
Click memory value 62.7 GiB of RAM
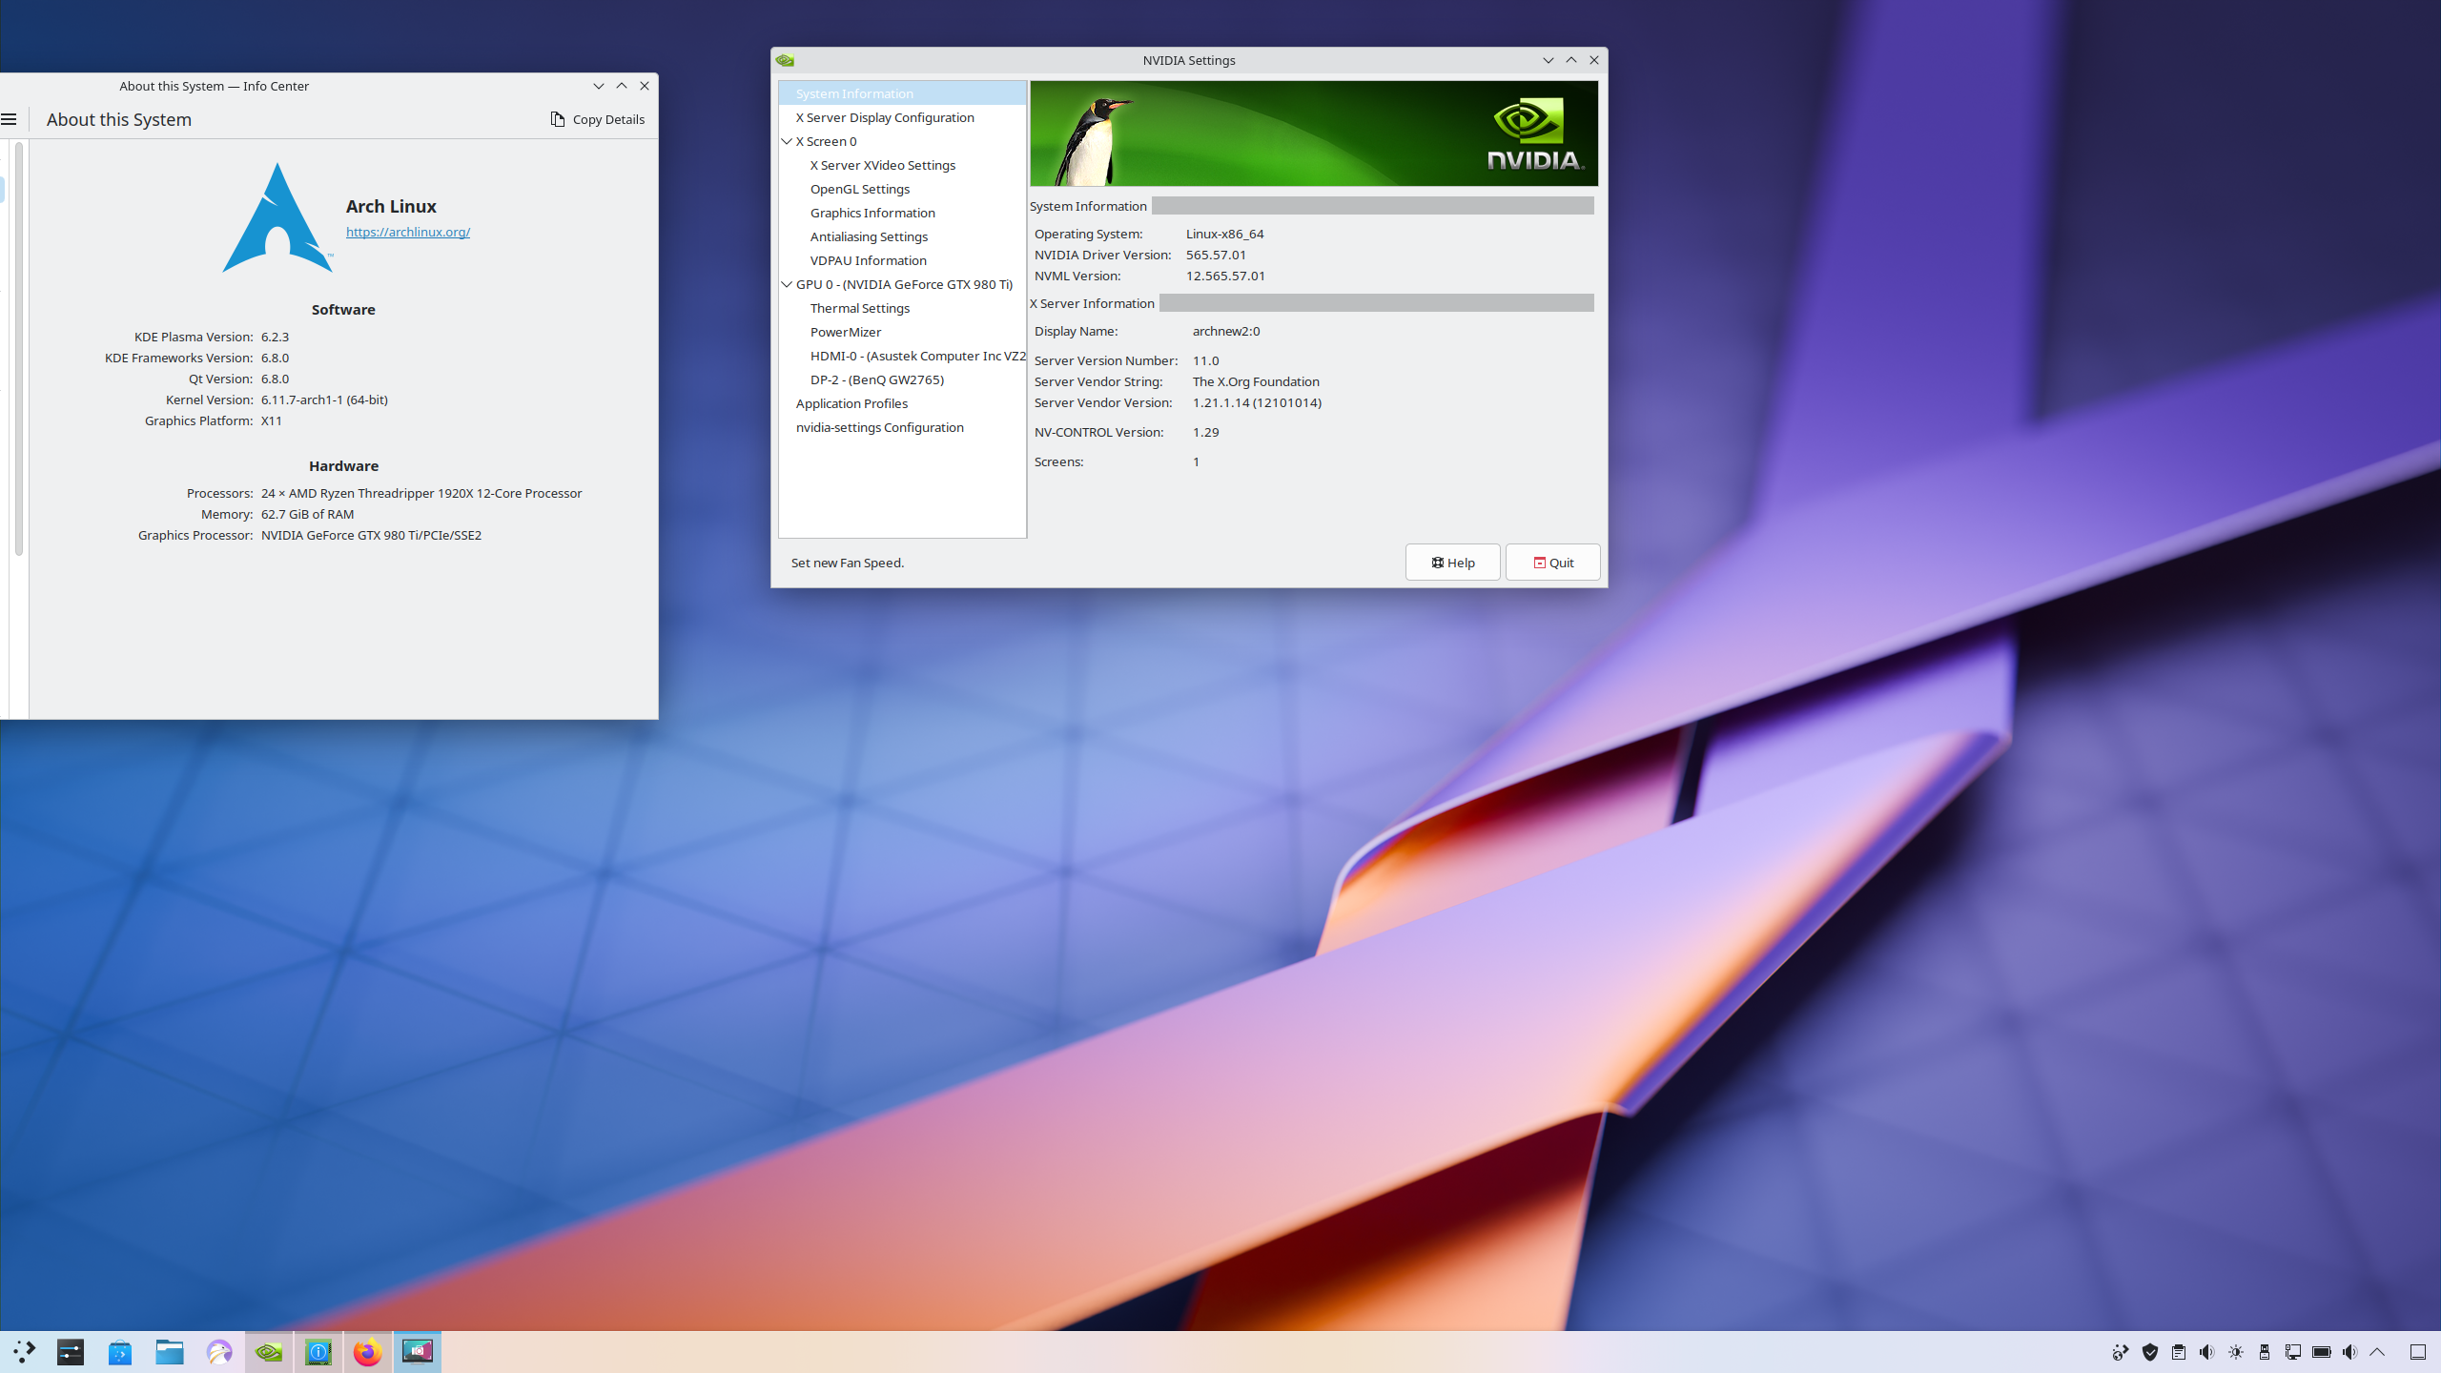pos(307,514)
